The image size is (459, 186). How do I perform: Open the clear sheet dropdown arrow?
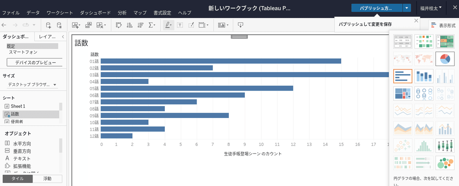(105, 25)
